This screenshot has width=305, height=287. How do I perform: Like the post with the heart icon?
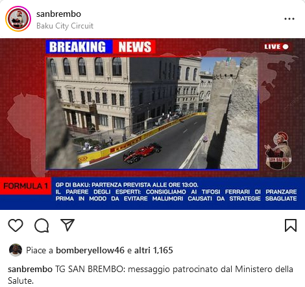pos(16,225)
